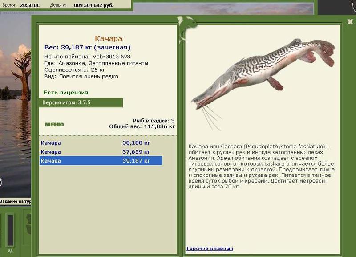Screen dimensions: 356x257
Task: Click the game time 20:50 ВС
Action: 30,5
